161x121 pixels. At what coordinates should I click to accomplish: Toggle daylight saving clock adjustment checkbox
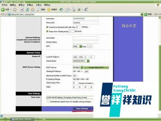[x=48, y=101]
